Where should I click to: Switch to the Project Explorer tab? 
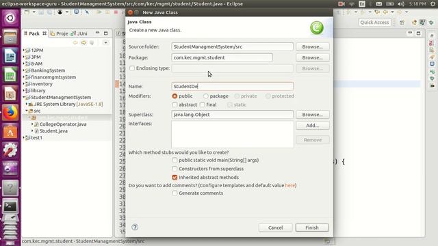[x=60, y=33]
